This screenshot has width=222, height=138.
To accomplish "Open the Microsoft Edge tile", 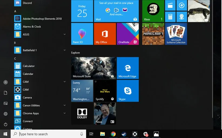I will coord(128,68).
